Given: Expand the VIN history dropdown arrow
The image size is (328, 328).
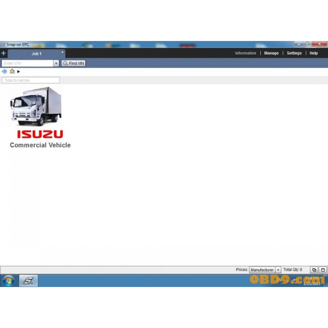Looking at the screenshot, I should pyautogui.click(x=56, y=63).
